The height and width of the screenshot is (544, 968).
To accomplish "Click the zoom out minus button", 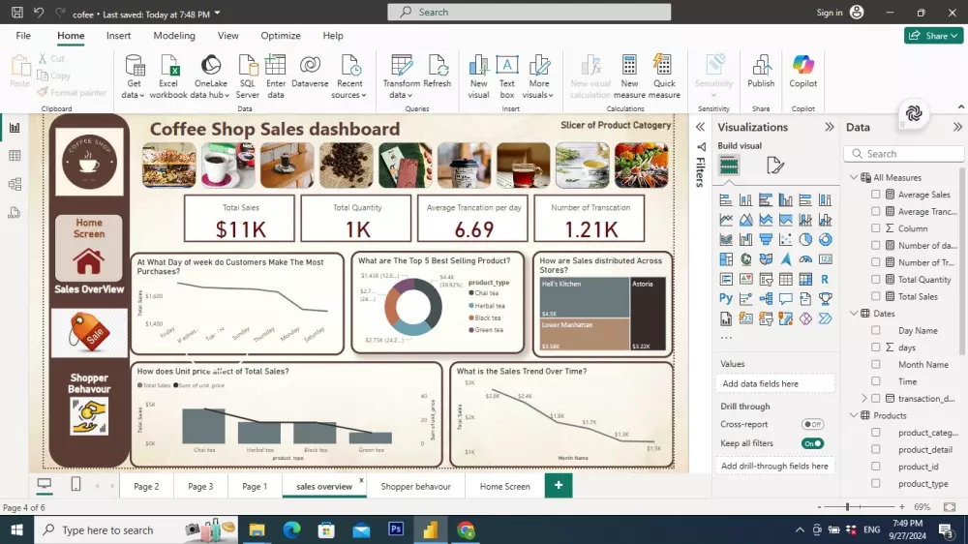I will 819,507.
